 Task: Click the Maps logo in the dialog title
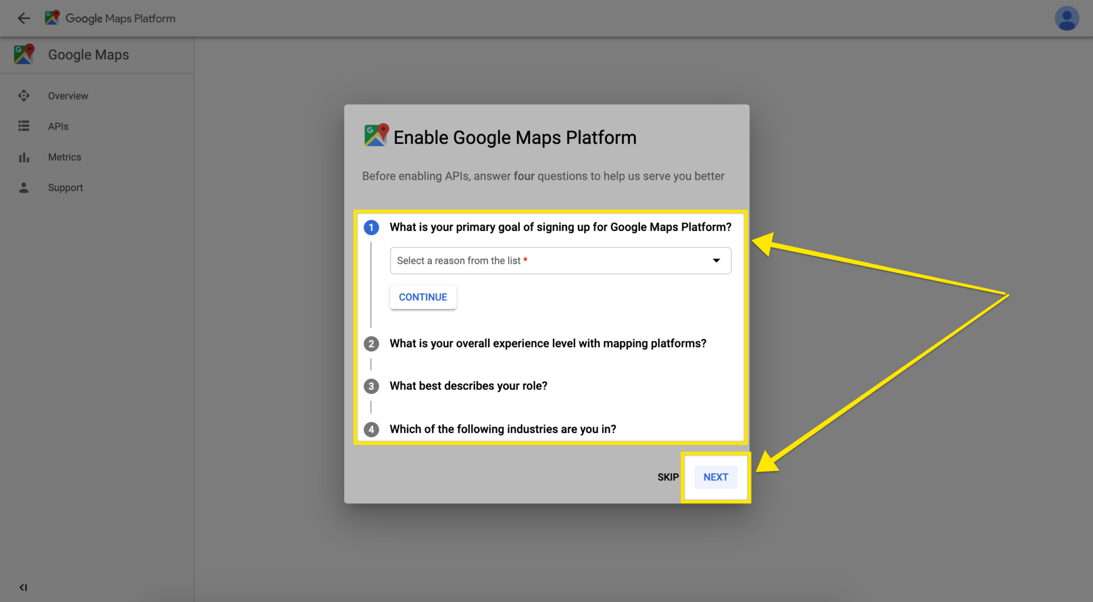pos(376,135)
